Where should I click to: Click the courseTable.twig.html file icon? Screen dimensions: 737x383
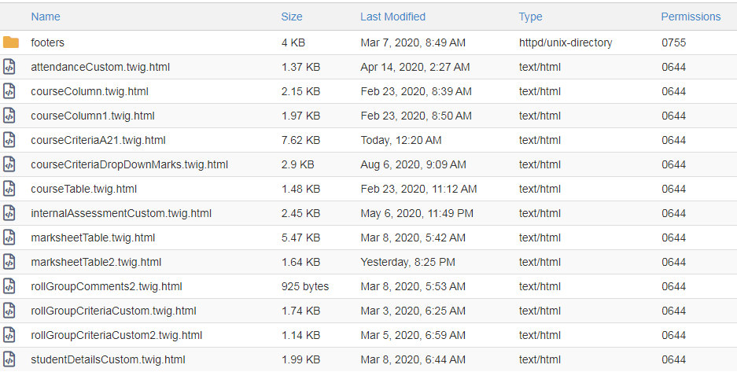click(9, 189)
